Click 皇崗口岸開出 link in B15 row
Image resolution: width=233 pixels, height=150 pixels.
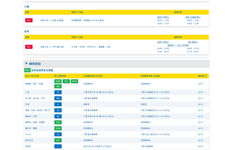pyautogui.click(x=163, y=42)
